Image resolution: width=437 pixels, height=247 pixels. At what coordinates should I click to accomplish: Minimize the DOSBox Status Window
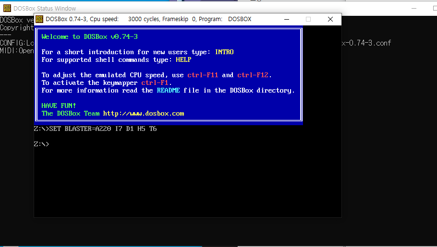coord(414,8)
